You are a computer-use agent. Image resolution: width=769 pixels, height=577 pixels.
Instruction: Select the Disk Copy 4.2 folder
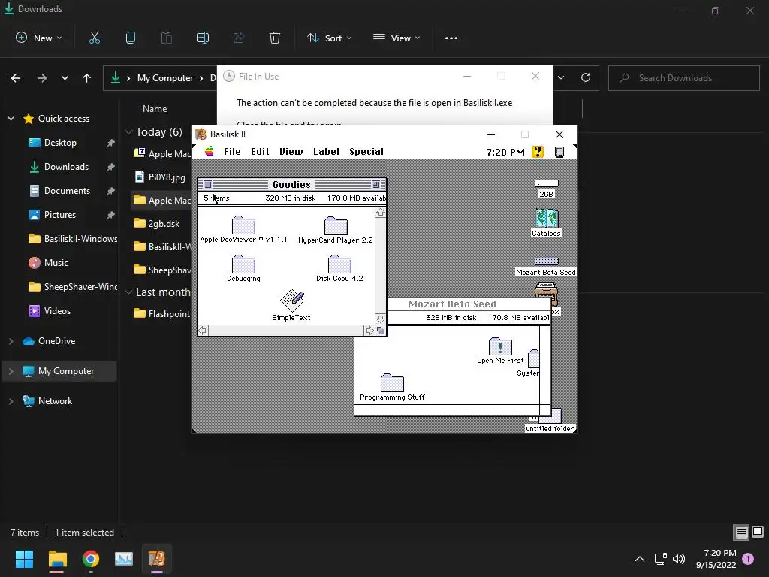tap(339, 268)
